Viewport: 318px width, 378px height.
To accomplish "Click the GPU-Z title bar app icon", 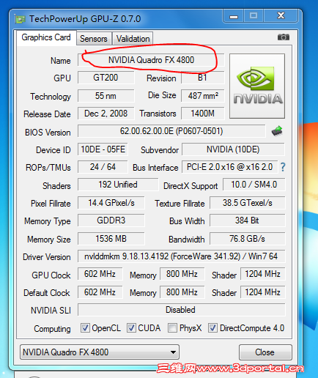I will pos(20,19).
